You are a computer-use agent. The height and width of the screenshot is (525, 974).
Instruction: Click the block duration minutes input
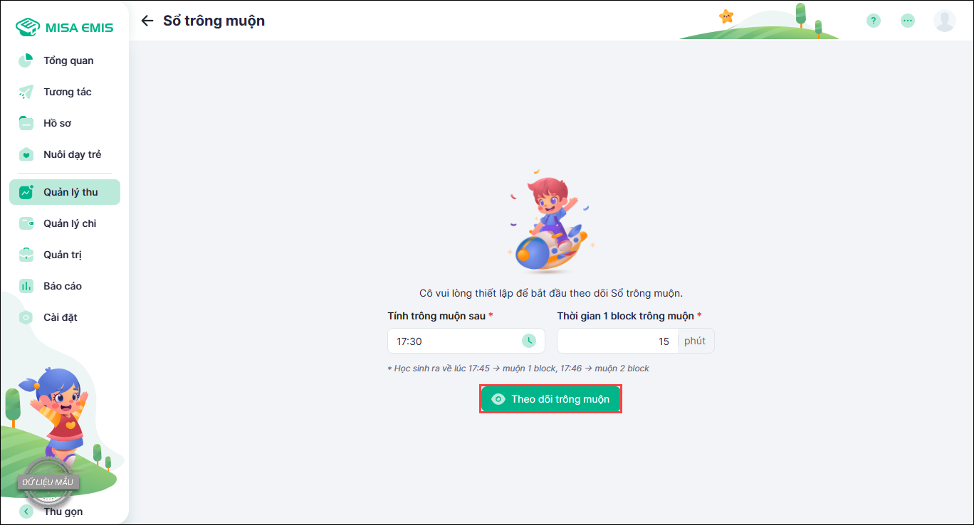click(x=617, y=341)
